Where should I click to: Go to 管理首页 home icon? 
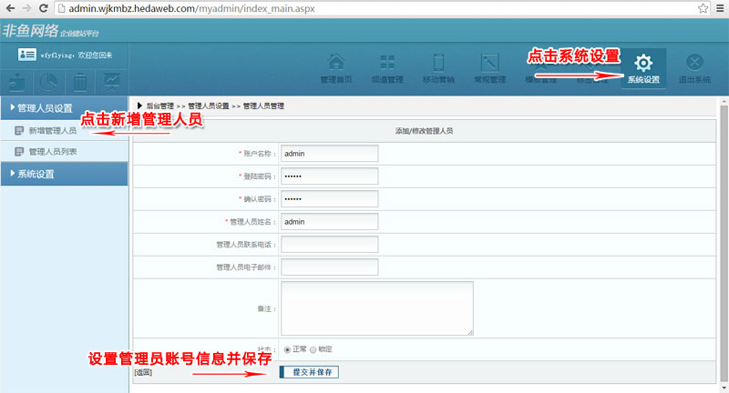click(x=336, y=66)
